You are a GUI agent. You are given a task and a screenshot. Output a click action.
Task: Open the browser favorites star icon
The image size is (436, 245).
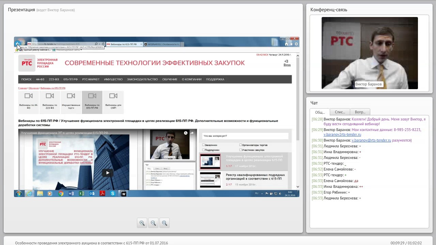point(291,44)
